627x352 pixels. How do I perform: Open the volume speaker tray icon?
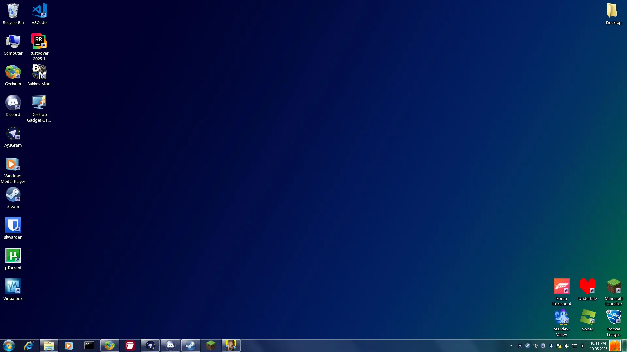pos(567,346)
